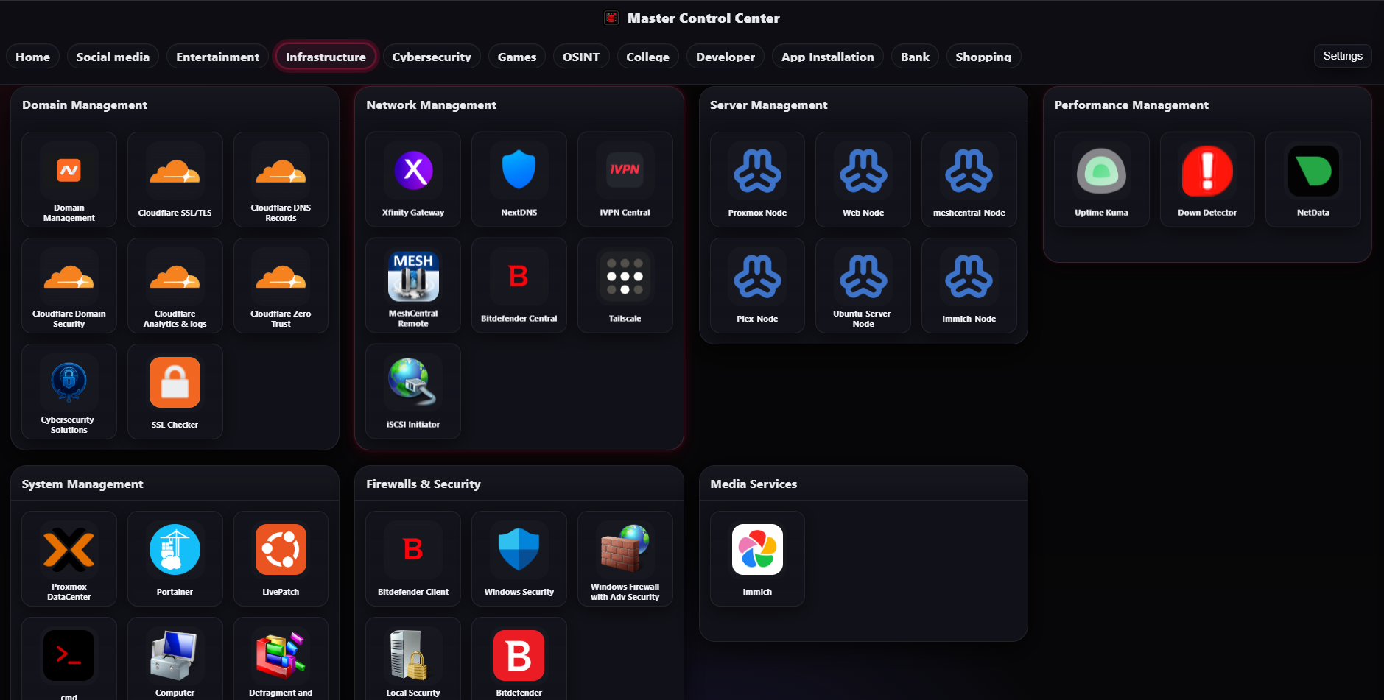The image size is (1384, 700).
Task: Open iSCSI Initiator
Action: point(413,392)
